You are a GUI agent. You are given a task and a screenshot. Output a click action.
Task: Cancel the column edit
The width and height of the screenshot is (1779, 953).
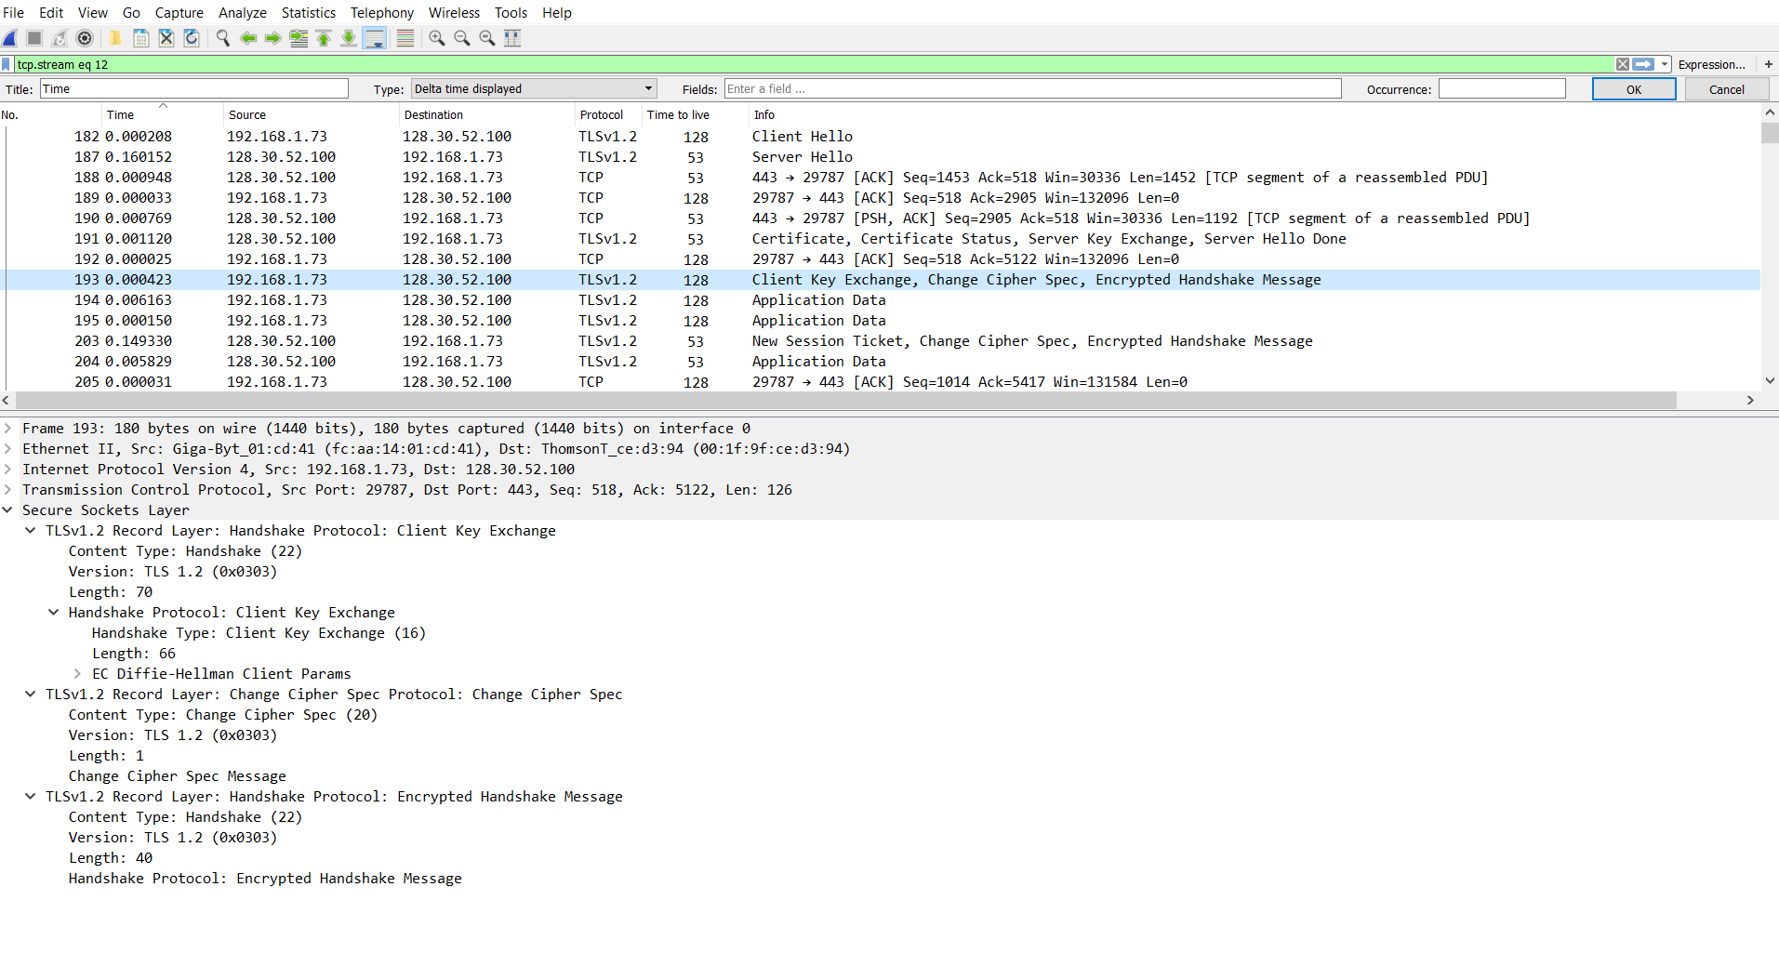(x=1727, y=89)
